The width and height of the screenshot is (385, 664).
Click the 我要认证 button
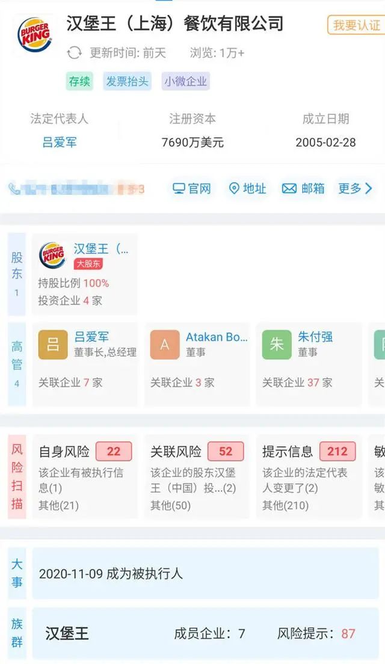pos(356,25)
